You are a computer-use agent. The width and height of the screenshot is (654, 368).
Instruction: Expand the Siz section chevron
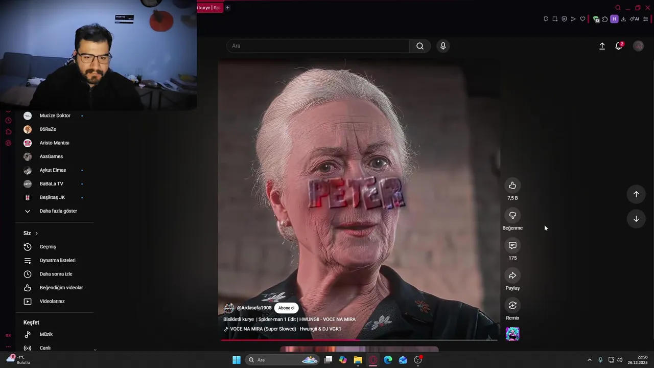pos(36,234)
